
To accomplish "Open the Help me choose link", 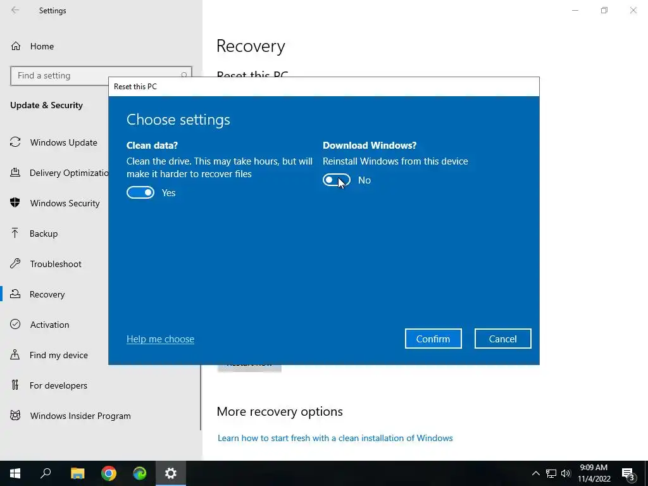I will tap(160, 339).
